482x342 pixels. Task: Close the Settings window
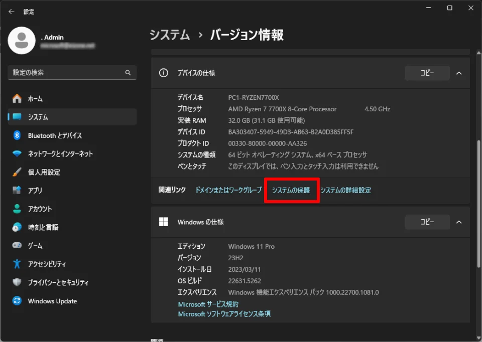[470, 8]
